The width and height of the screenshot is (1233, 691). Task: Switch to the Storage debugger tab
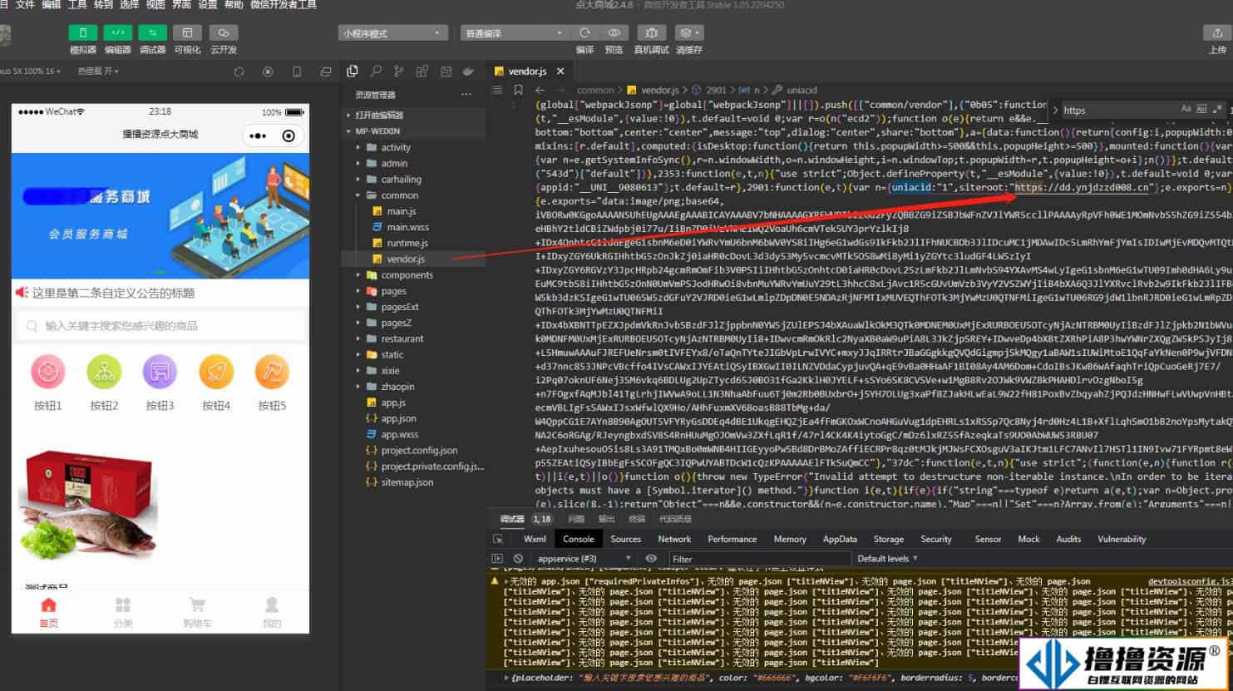[888, 539]
